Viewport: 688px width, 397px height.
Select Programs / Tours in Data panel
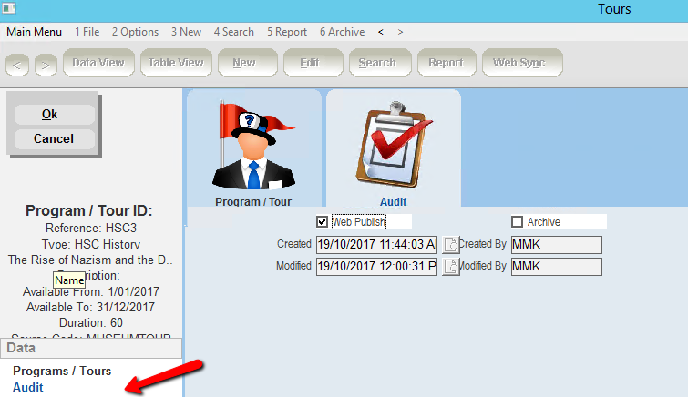tap(62, 371)
